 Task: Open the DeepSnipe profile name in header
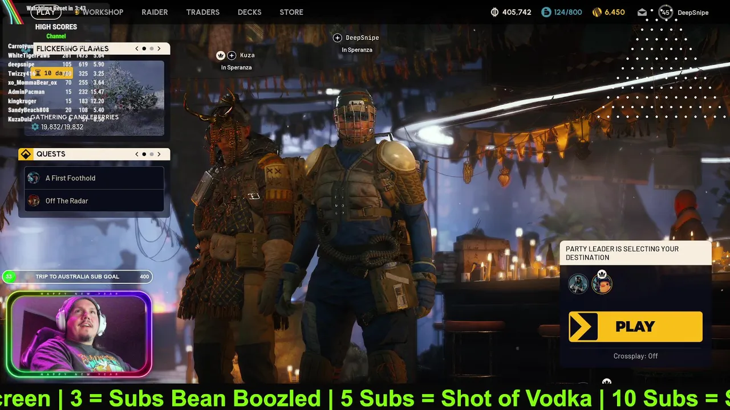pyautogui.click(x=693, y=13)
